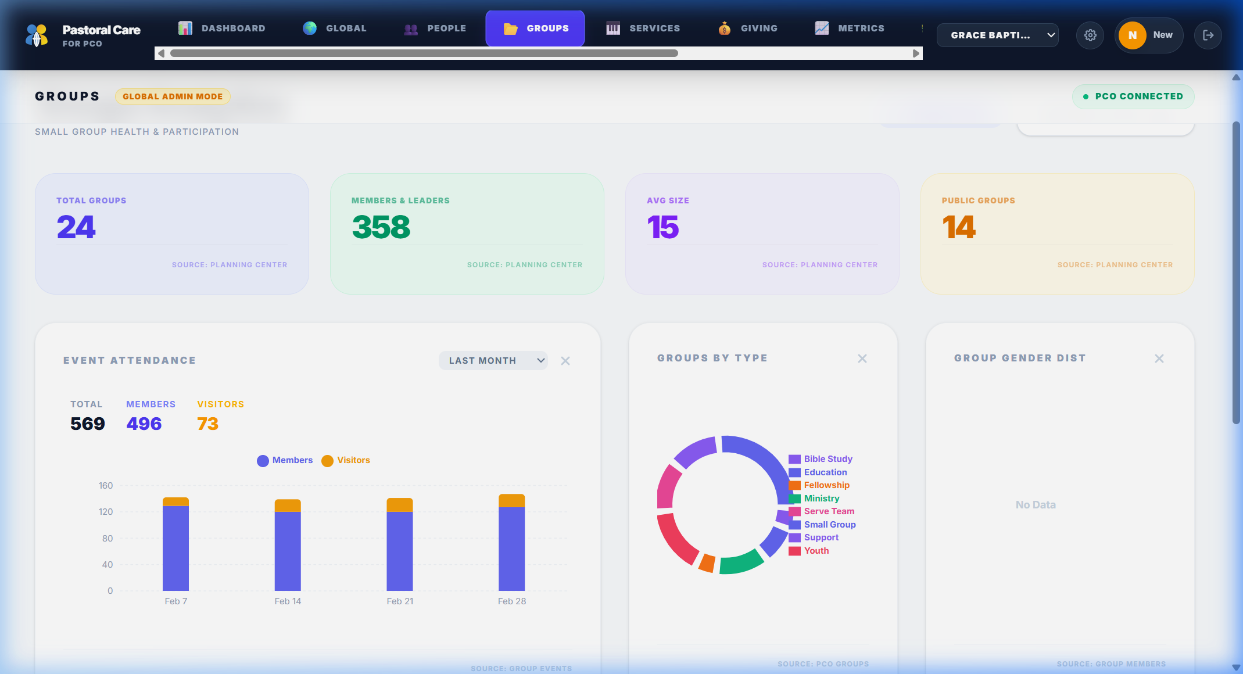
Task: Click the Feb 28 attendance bar
Action: (511, 543)
